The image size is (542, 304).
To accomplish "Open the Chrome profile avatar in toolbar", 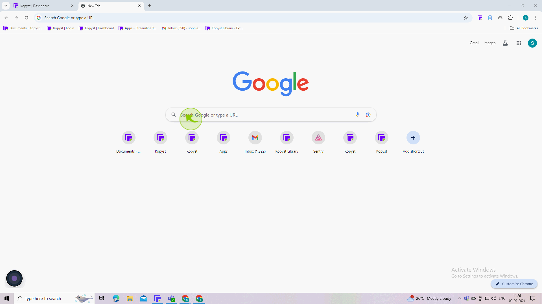I will 525,18.
